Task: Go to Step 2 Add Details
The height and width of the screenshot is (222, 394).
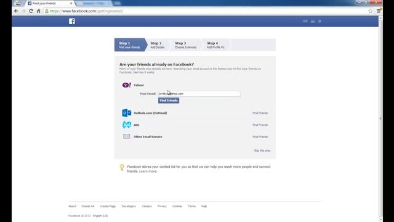Action: pos(158,45)
